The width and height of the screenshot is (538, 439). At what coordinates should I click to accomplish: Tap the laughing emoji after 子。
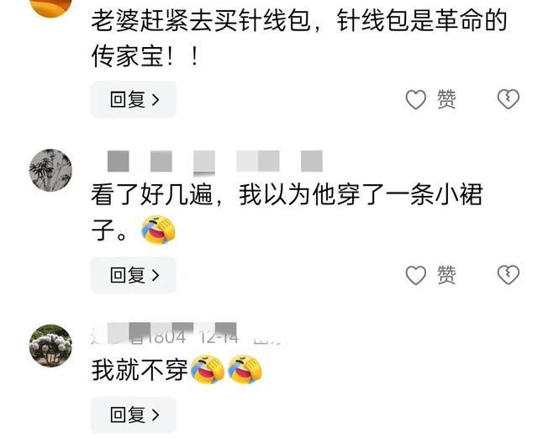click(158, 230)
